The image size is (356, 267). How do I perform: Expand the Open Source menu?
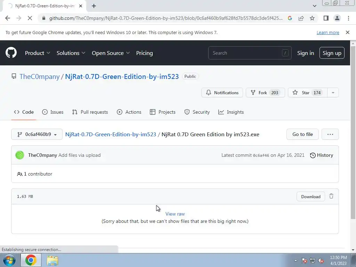(x=111, y=53)
